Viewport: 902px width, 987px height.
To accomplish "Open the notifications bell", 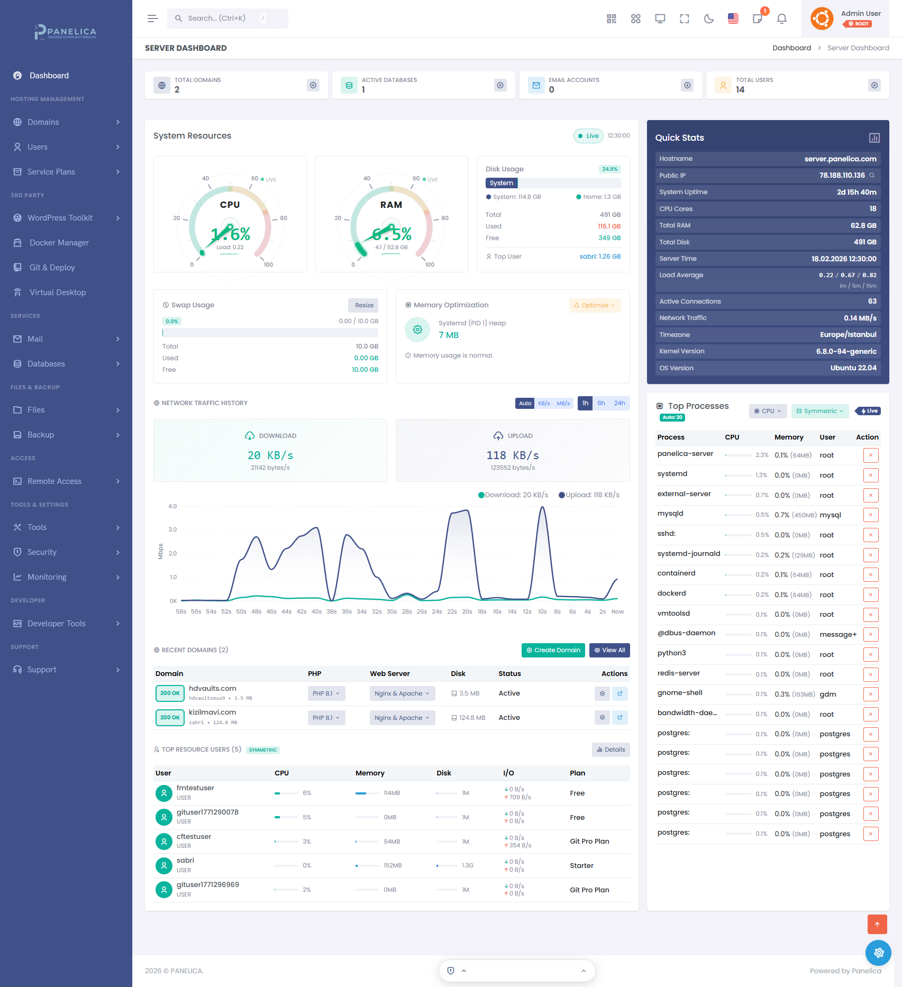I will 781,19.
